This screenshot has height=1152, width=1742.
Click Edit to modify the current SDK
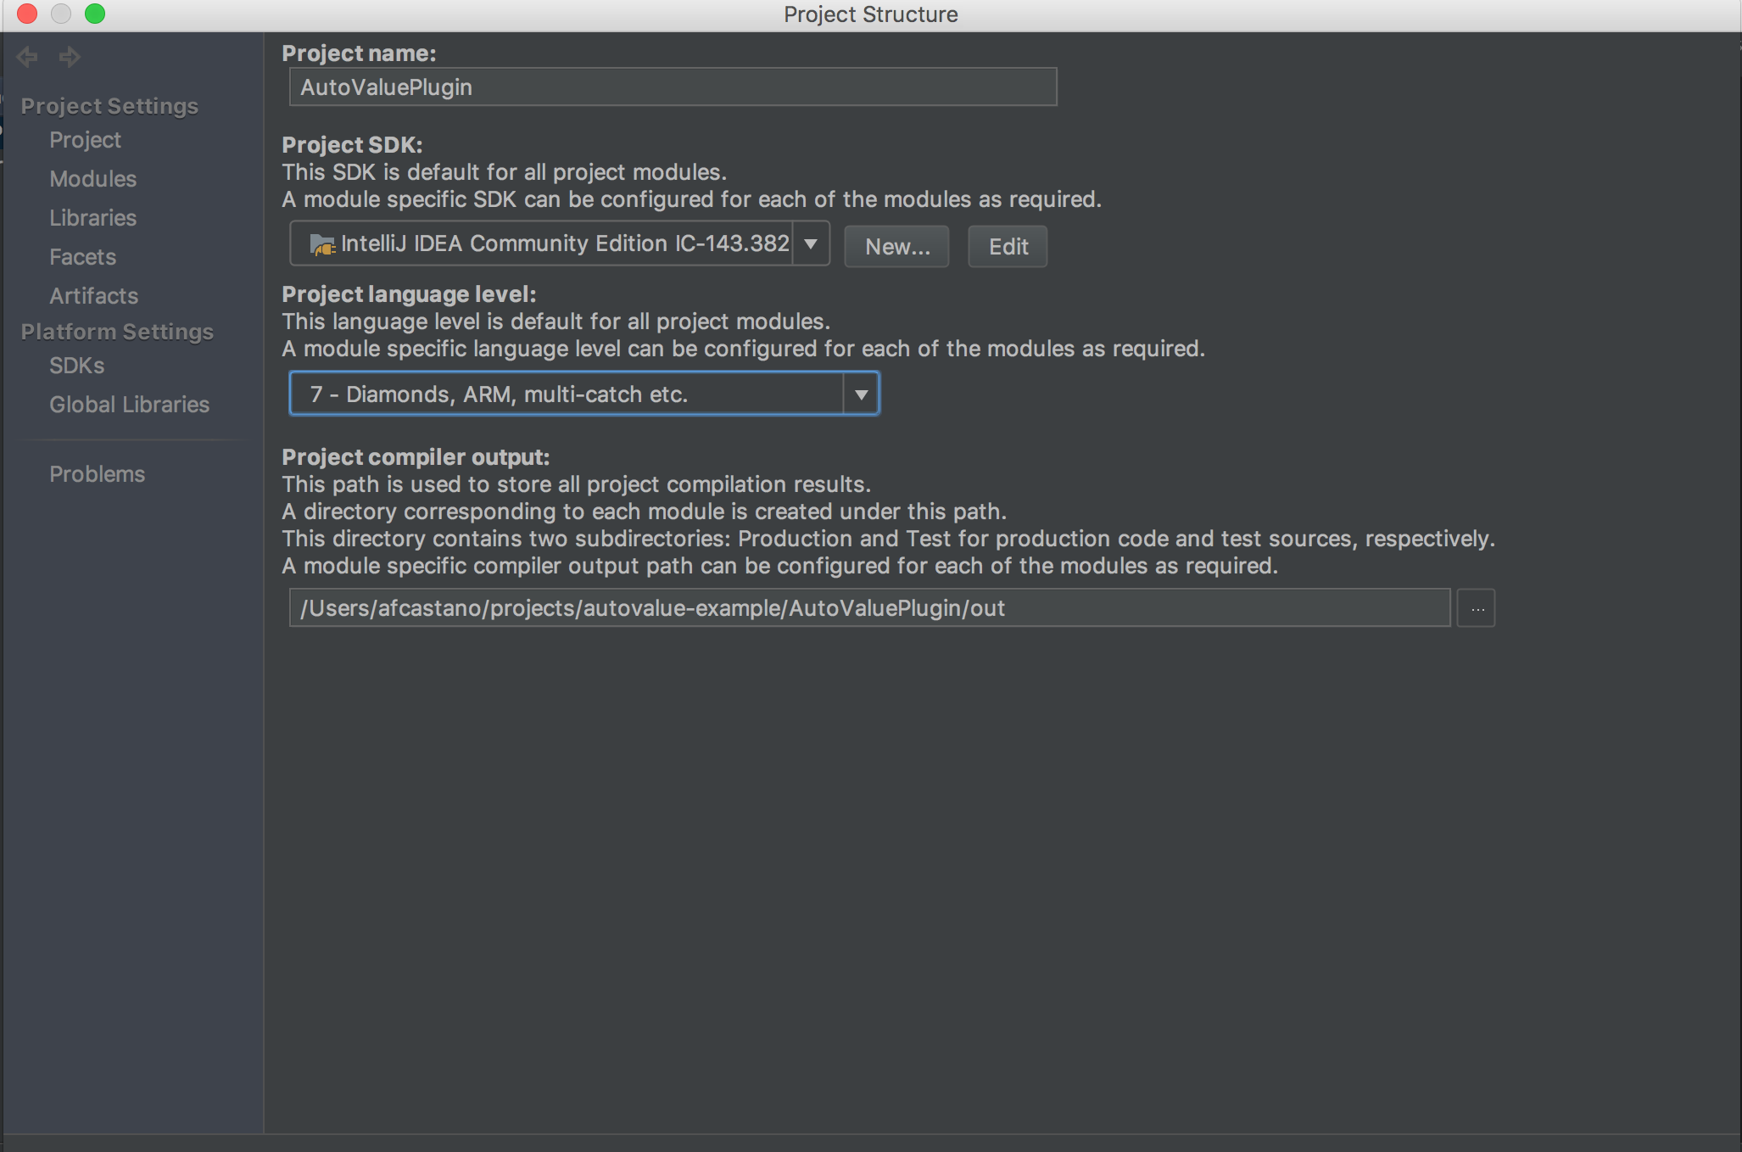pos(1008,244)
